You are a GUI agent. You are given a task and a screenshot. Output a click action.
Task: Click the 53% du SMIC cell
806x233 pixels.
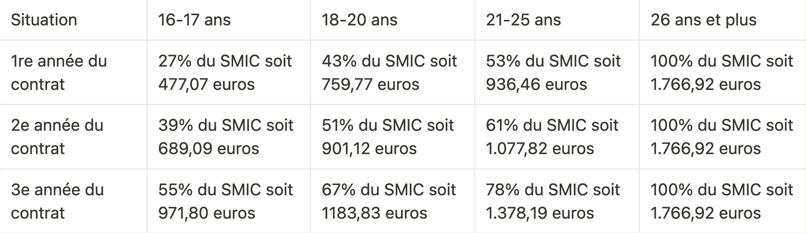tap(553, 73)
